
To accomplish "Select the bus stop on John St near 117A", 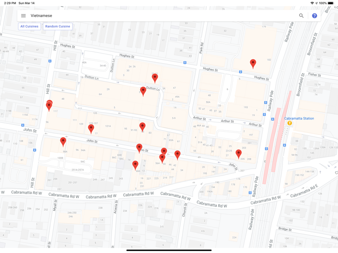I will [x=23, y=125].
